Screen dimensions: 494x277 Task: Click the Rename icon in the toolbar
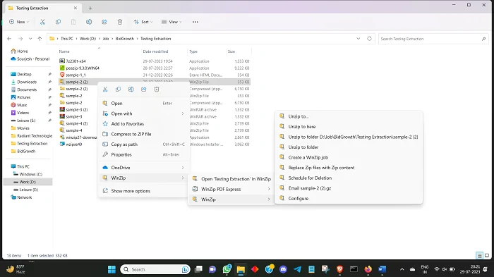click(x=89, y=22)
